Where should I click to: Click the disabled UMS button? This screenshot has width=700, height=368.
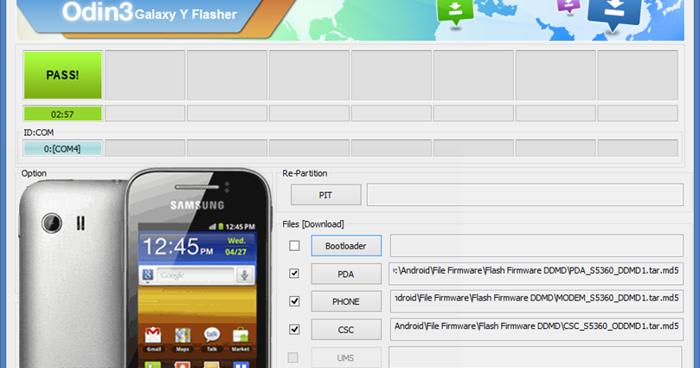point(346,358)
